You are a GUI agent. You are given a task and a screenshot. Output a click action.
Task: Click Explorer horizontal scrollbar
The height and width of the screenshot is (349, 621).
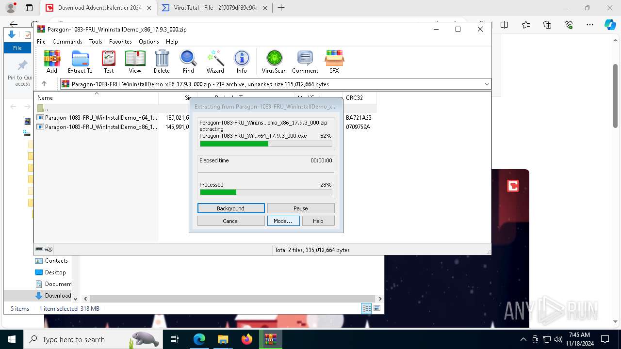point(232,299)
